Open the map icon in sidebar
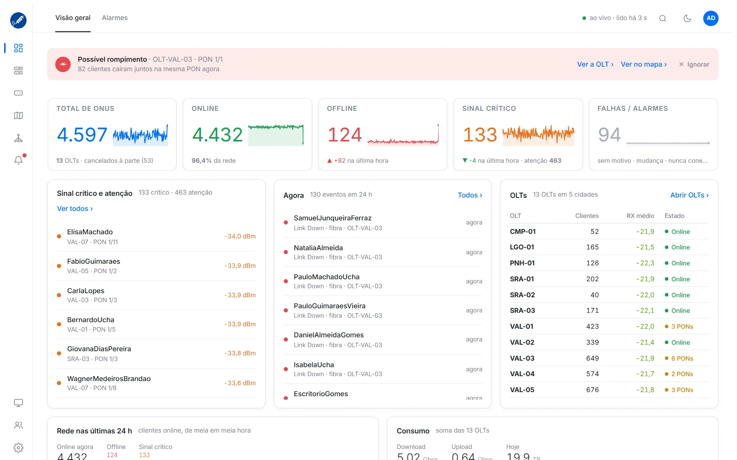 pyautogui.click(x=18, y=115)
